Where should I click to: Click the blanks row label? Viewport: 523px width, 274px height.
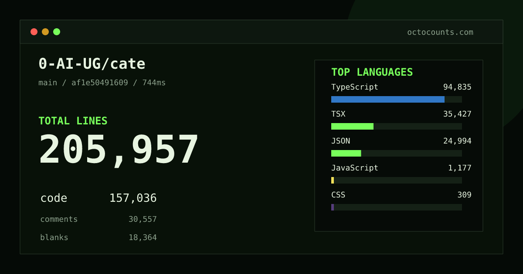(x=54, y=237)
